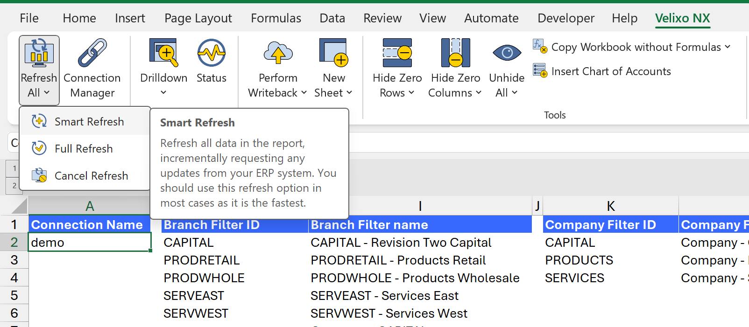Click the Unhide All eye icon
This screenshot has width=749, height=327.
click(x=507, y=53)
